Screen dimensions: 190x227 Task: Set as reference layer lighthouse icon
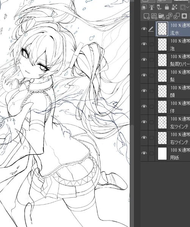[152, 7]
